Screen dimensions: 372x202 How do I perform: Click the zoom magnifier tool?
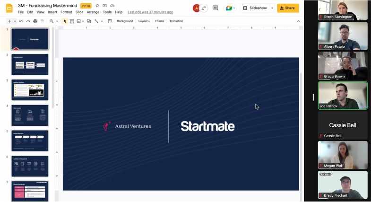(x=52, y=21)
